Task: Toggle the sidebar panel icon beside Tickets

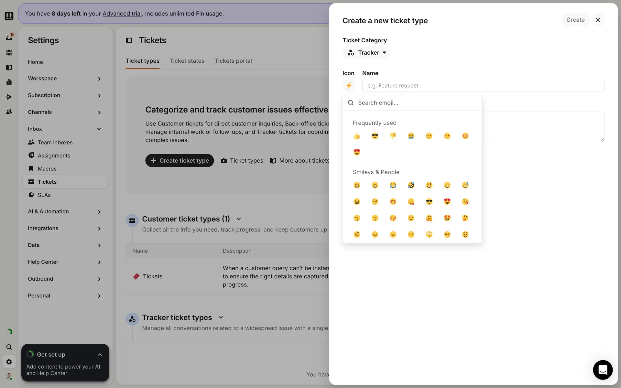Action: click(x=129, y=40)
